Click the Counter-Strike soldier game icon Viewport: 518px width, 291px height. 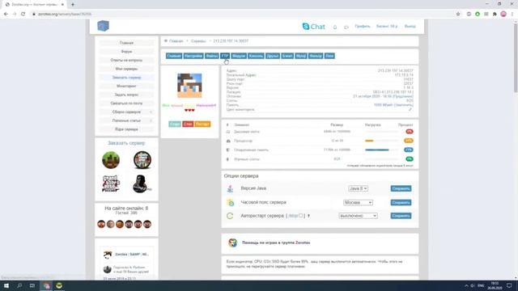click(142, 183)
